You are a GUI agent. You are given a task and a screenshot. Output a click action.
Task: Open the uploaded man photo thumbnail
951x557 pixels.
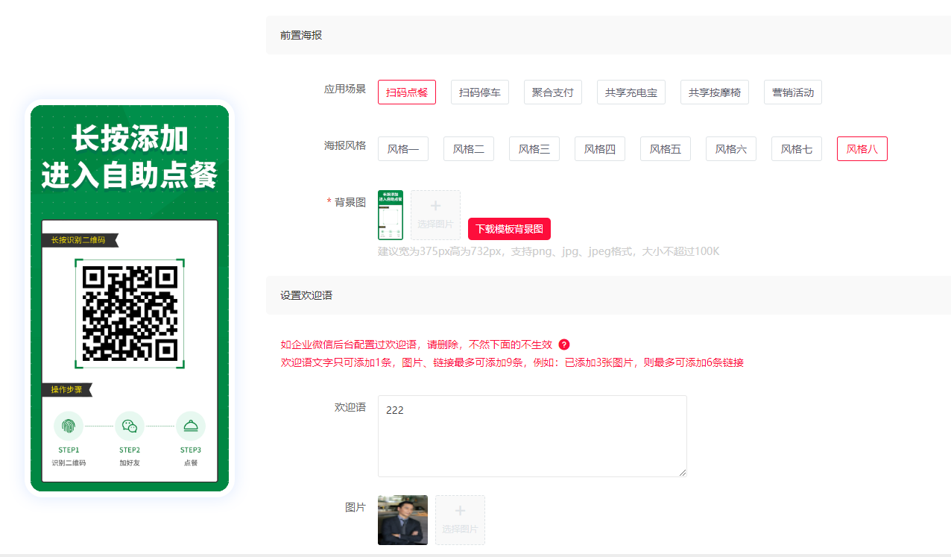(402, 520)
